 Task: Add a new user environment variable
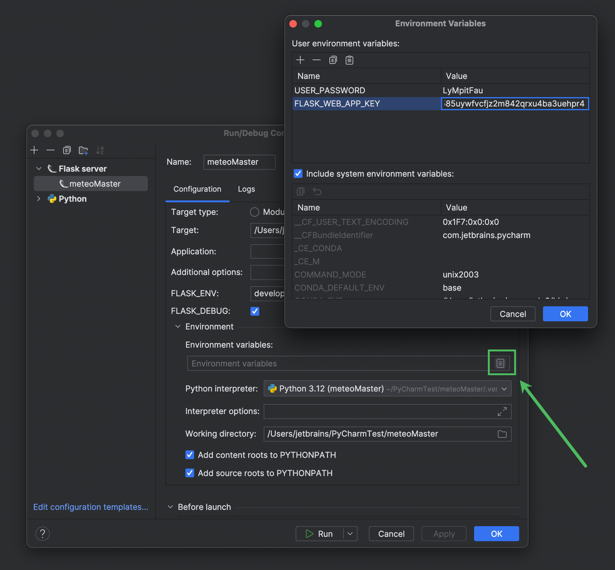pyautogui.click(x=300, y=60)
